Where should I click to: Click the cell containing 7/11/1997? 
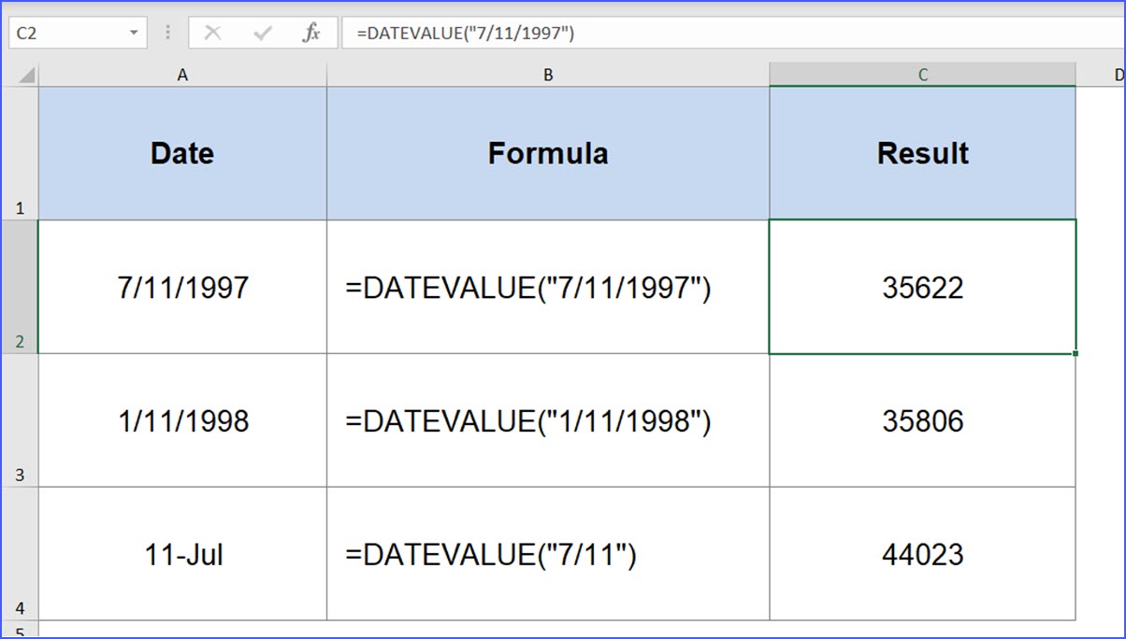(x=182, y=287)
